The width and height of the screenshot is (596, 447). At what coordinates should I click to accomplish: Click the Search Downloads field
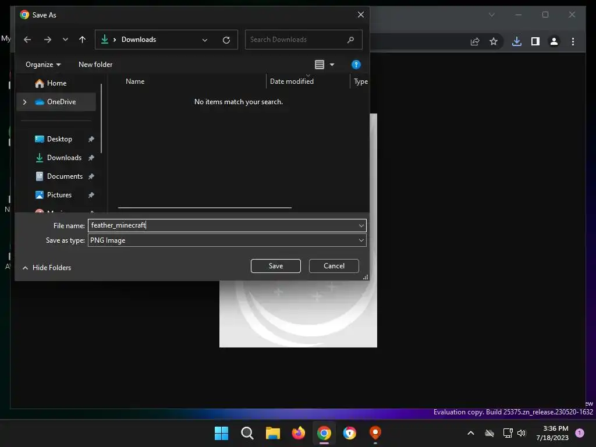point(303,40)
